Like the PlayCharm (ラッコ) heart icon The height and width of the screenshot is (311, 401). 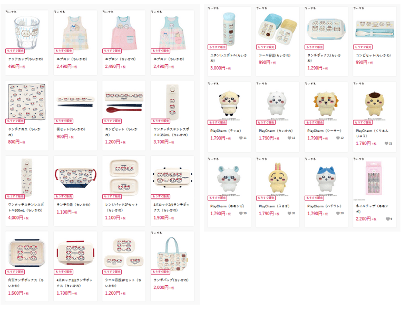[x=241, y=138]
